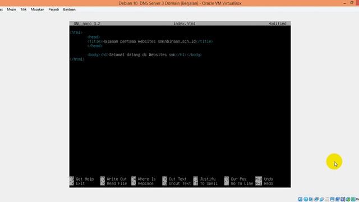Click the 'Exit' shortcut in nano

80,183
